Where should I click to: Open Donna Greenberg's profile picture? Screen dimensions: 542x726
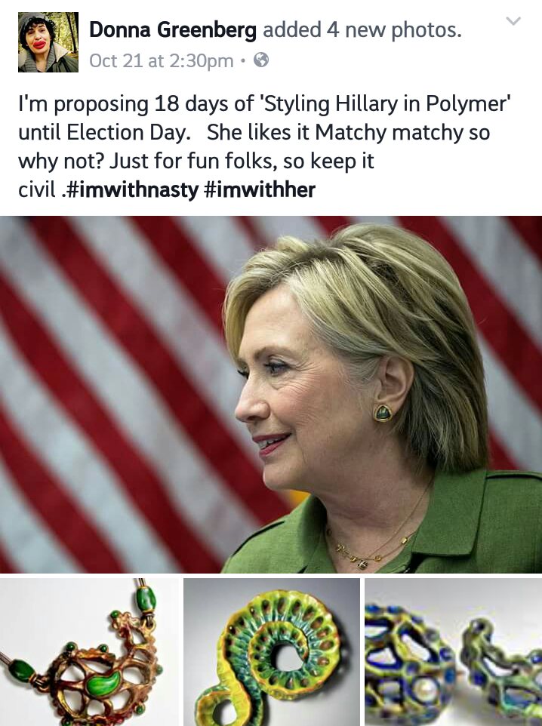[x=48, y=42]
